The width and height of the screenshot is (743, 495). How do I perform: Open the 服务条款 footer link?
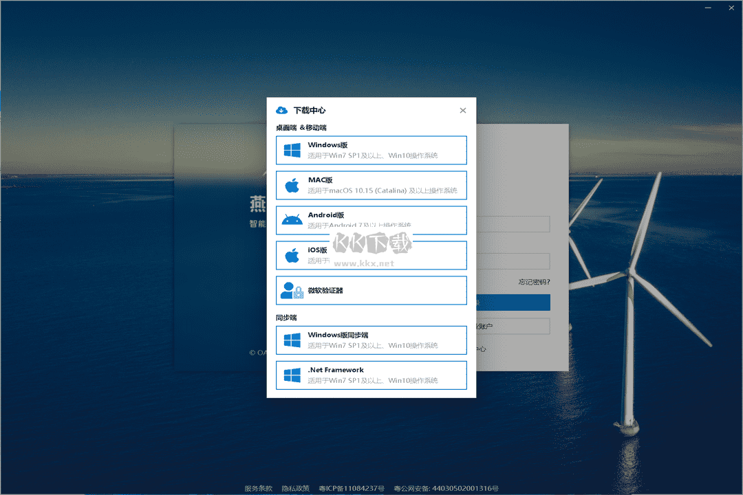coord(259,488)
